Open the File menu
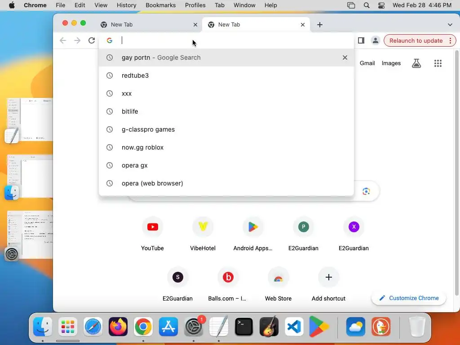This screenshot has width=460, height=345. (61, 5)
